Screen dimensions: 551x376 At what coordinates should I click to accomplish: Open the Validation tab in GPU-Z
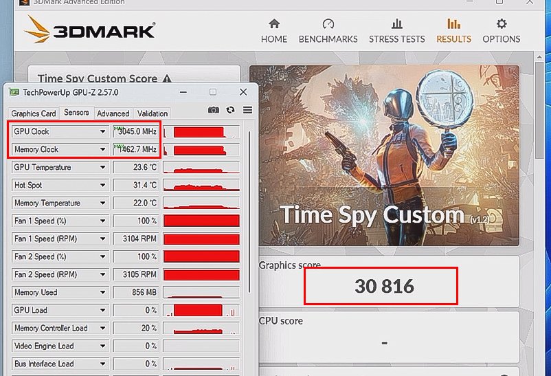point(152,113)
